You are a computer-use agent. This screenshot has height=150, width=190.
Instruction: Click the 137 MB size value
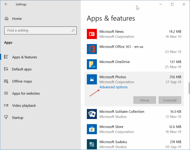click(x=176, y=62)
